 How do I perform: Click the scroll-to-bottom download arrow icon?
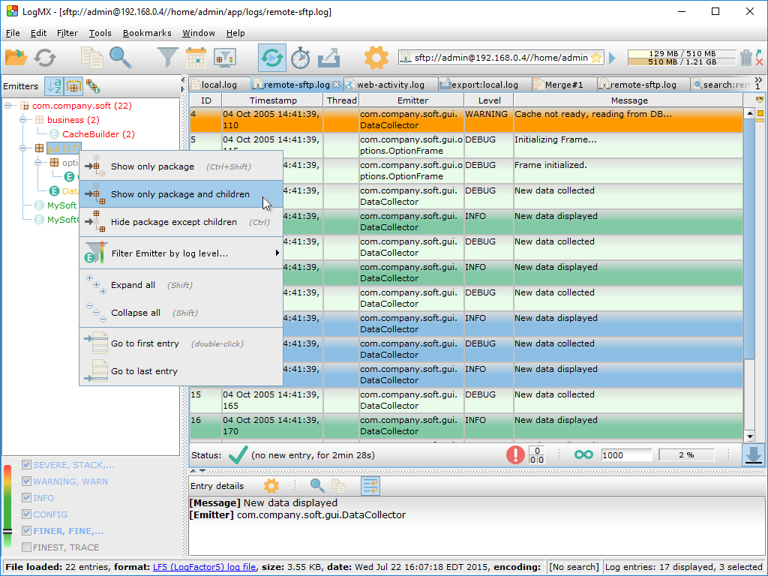(x=753, y=454)
